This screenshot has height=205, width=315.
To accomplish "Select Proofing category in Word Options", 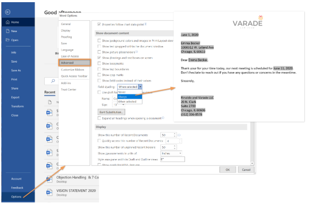I will 66,37.
